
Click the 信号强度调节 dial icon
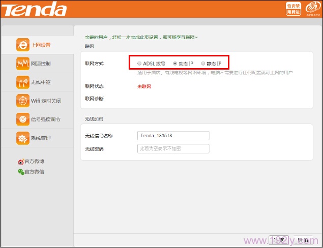pyautogui.click(x=23, y=119)
